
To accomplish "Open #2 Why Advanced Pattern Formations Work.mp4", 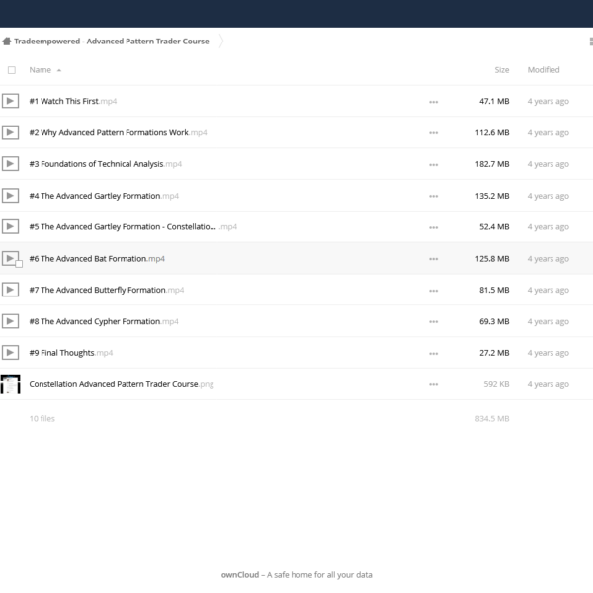I will coord(118,132).
